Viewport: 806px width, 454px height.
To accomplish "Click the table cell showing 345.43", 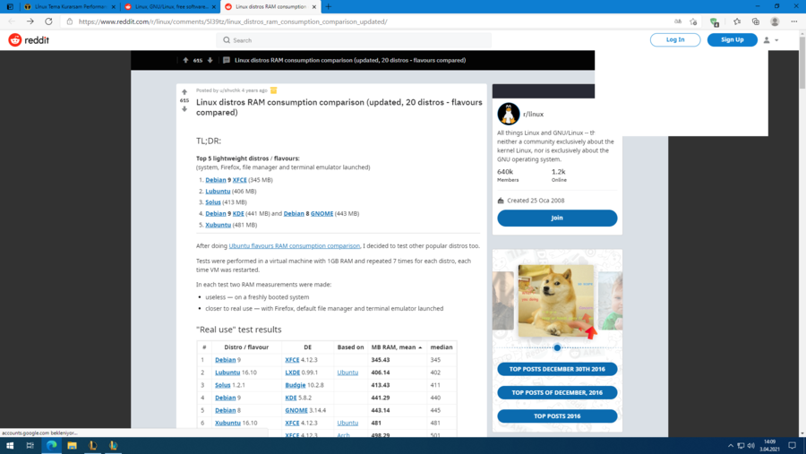I will [x=381, y=360].
